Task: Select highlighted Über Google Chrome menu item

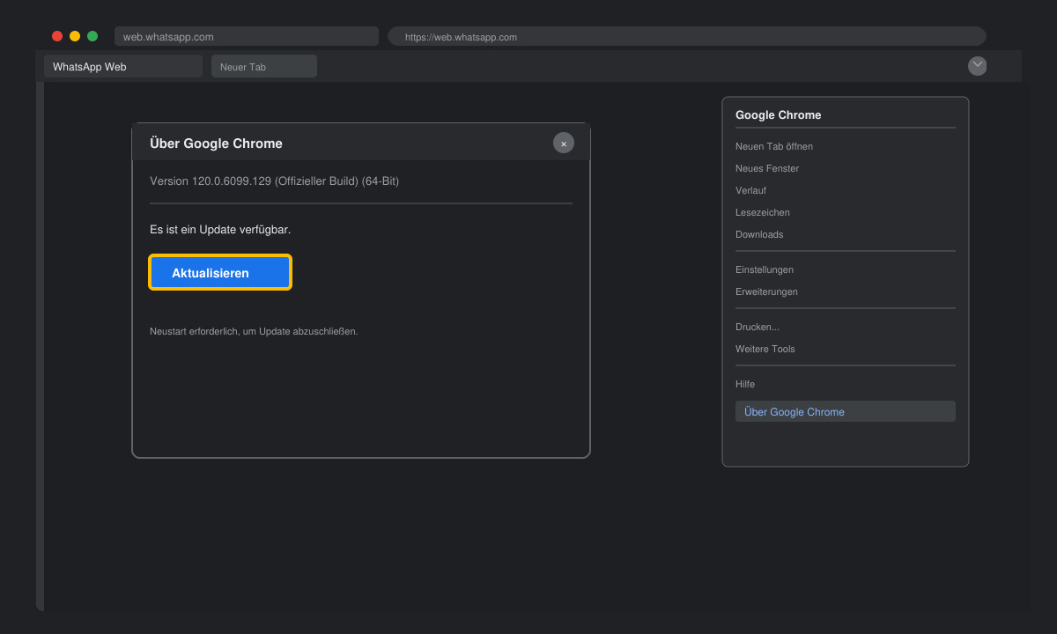Action: [x=846, y=411]
